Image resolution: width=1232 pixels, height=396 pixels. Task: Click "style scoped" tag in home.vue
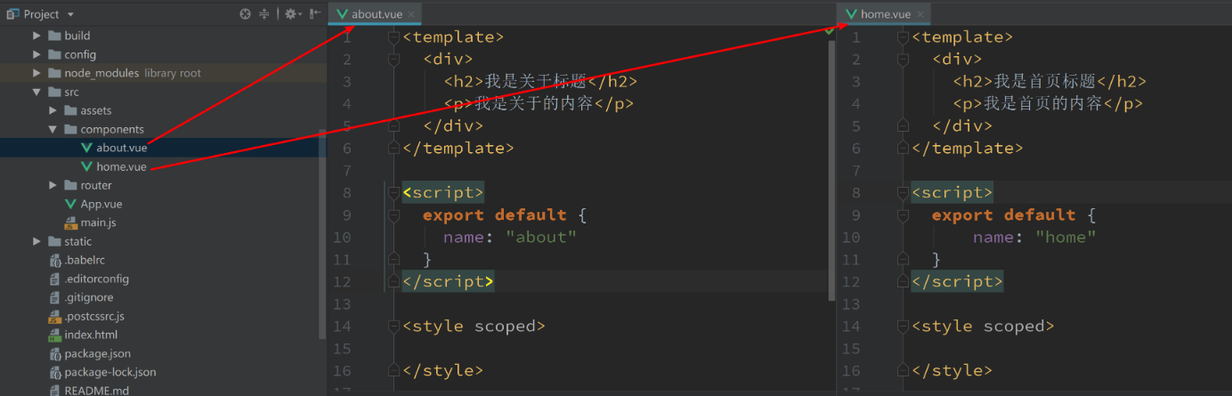coord(983,327)
